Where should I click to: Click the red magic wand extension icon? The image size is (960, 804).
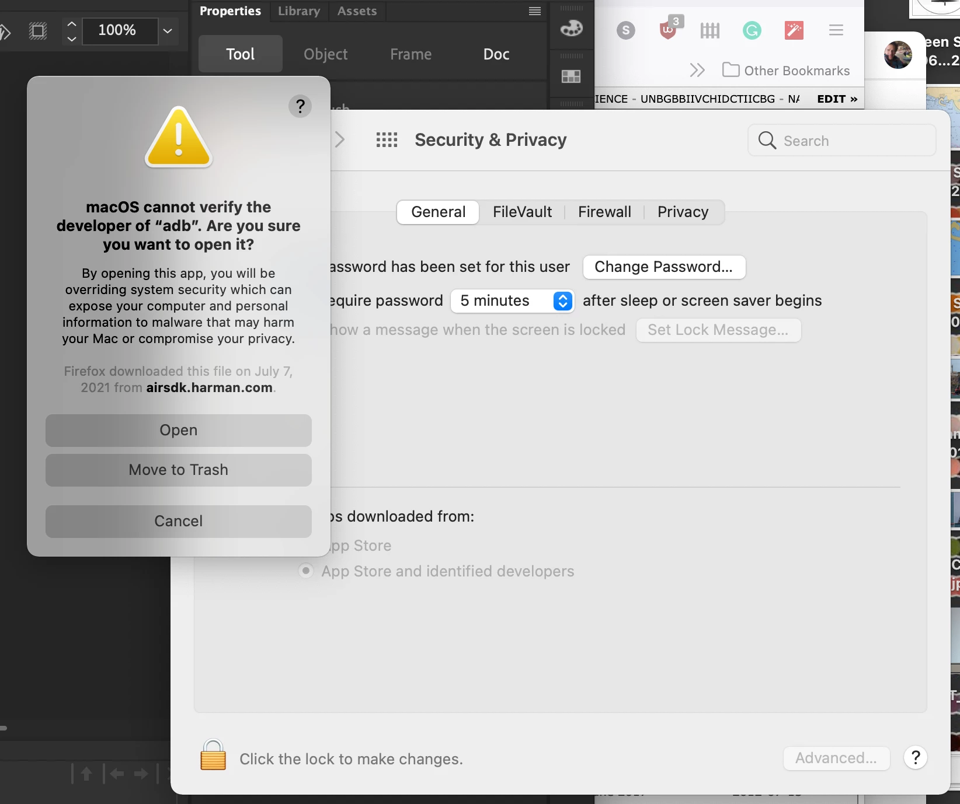tap(794, 30)
